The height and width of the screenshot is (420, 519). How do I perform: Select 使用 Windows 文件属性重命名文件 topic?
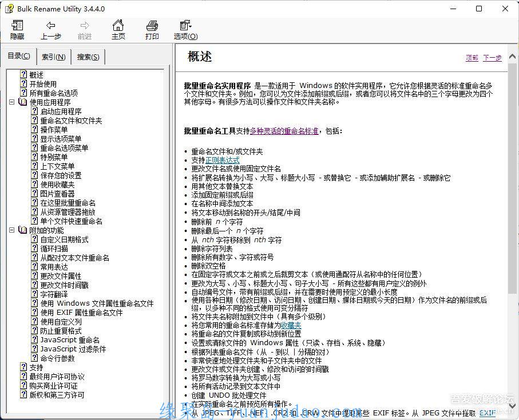click(x=97, y=303)
